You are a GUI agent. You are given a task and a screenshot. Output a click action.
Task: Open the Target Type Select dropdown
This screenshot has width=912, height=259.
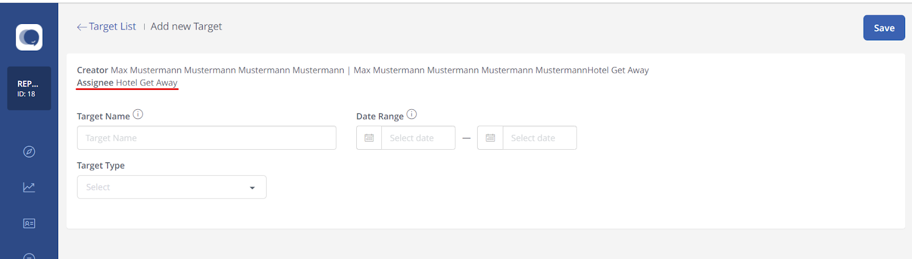click(172, 187)
